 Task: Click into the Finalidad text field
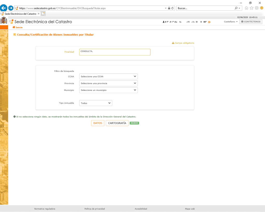(x=115, y=52)
